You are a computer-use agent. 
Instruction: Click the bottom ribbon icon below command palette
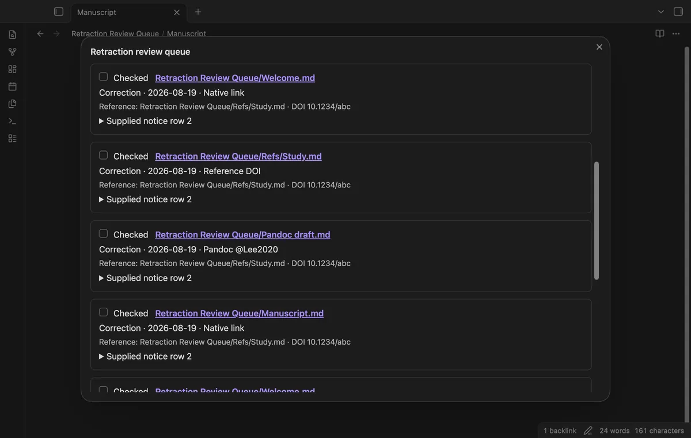pos(12,138)
